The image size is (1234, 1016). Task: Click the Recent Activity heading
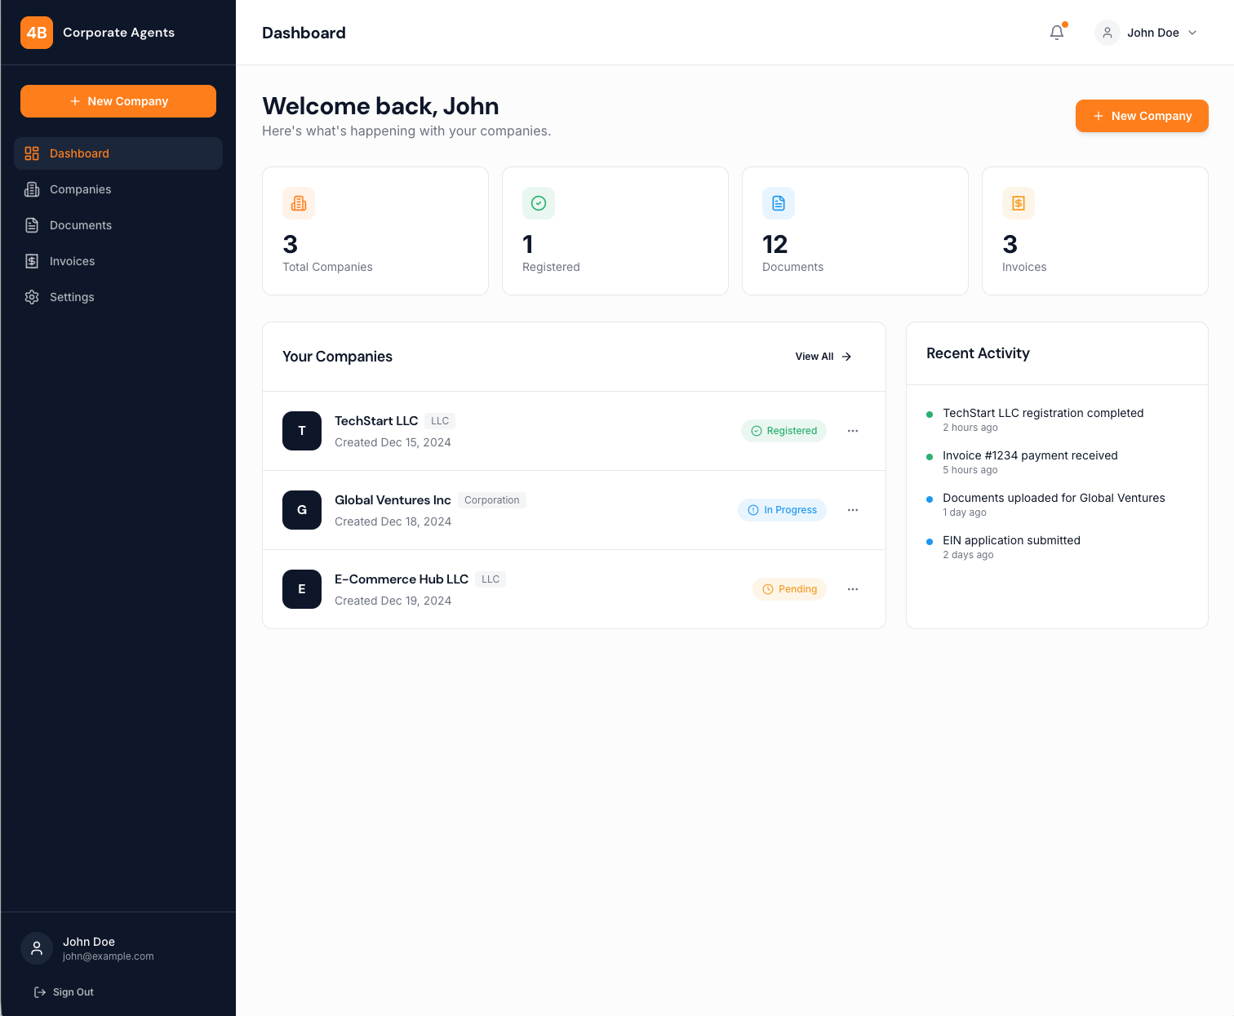(x=978, y=353)
